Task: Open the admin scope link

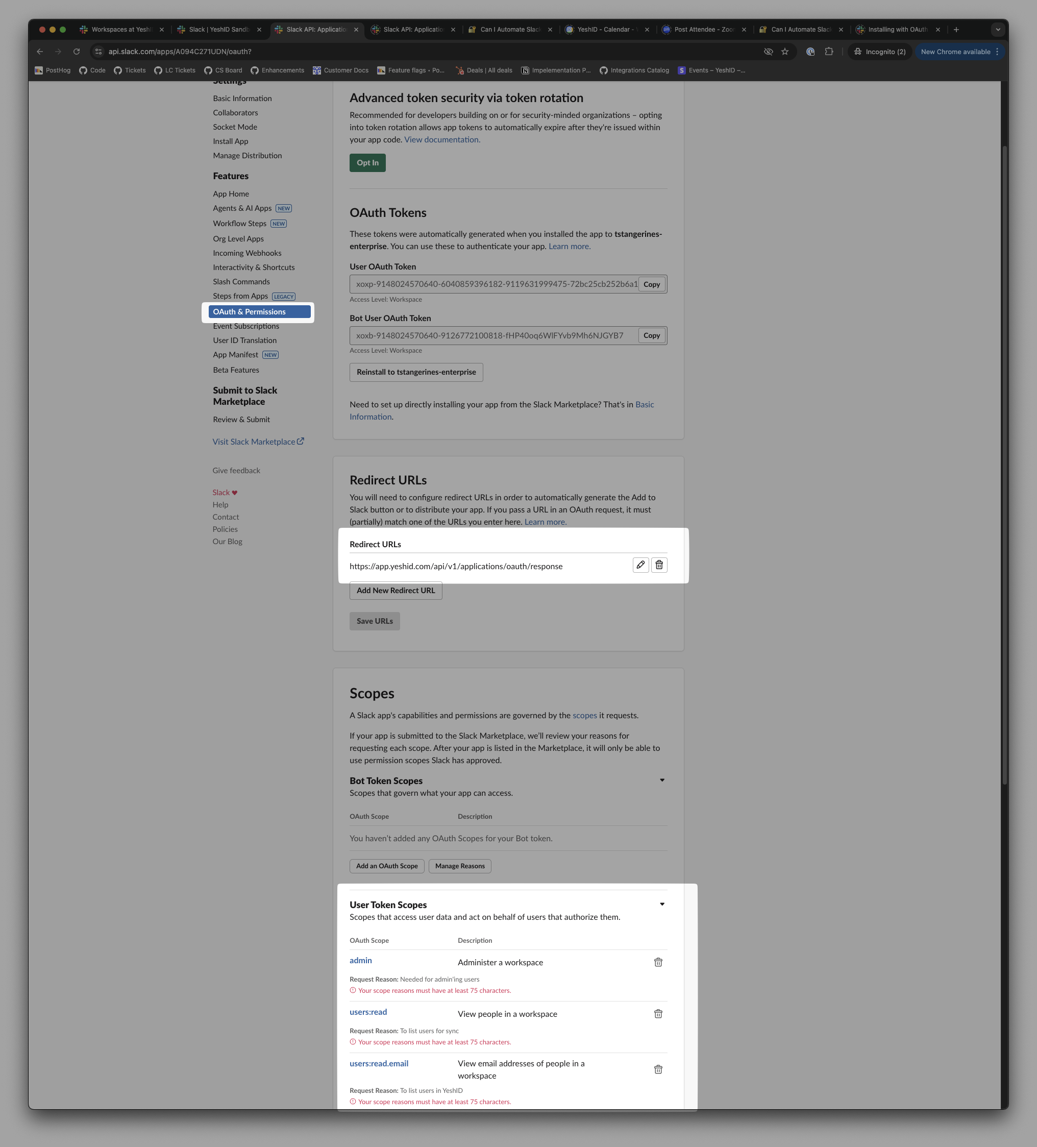Action: click(x=361, y=960)
